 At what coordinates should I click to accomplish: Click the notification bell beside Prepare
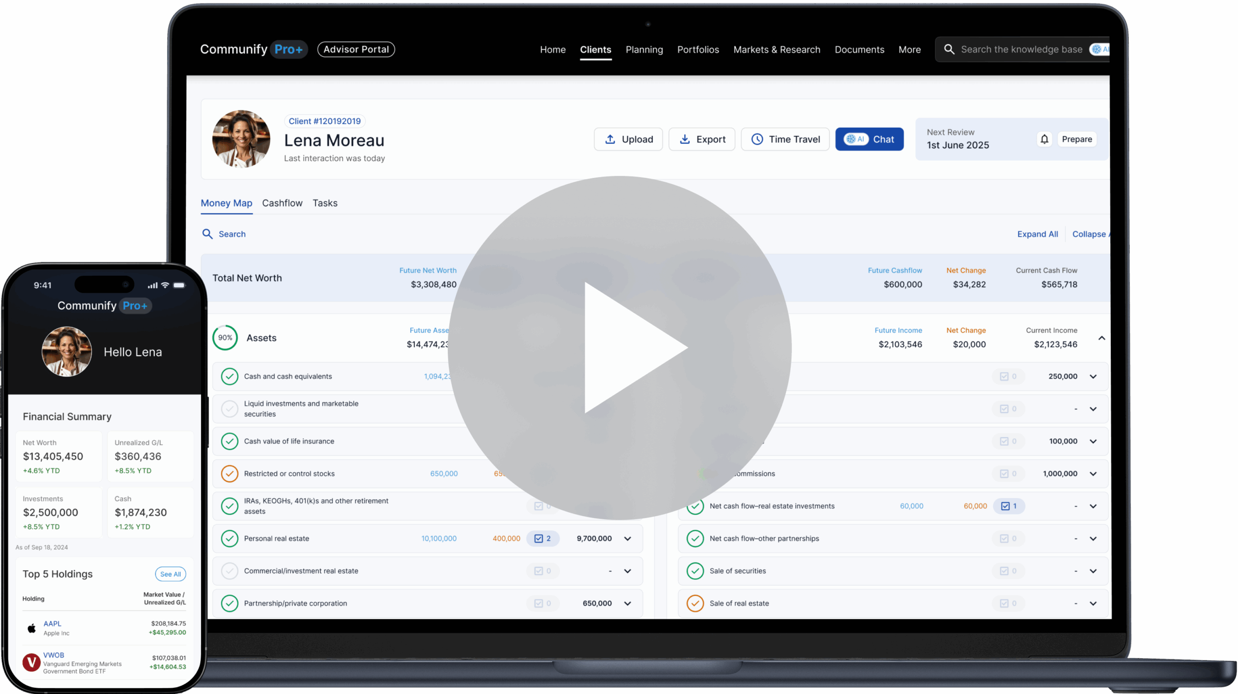[x=1044, y=139]
